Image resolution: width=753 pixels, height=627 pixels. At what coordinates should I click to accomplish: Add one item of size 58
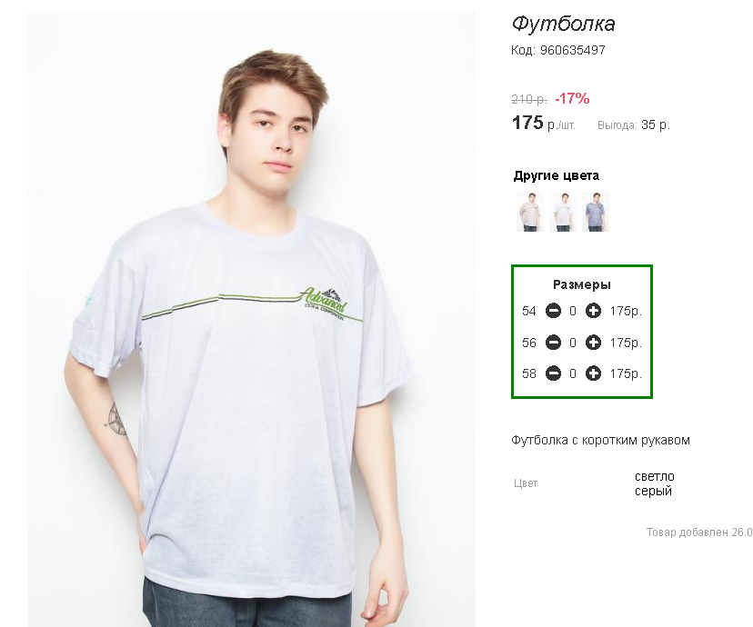tap(593, 373)
